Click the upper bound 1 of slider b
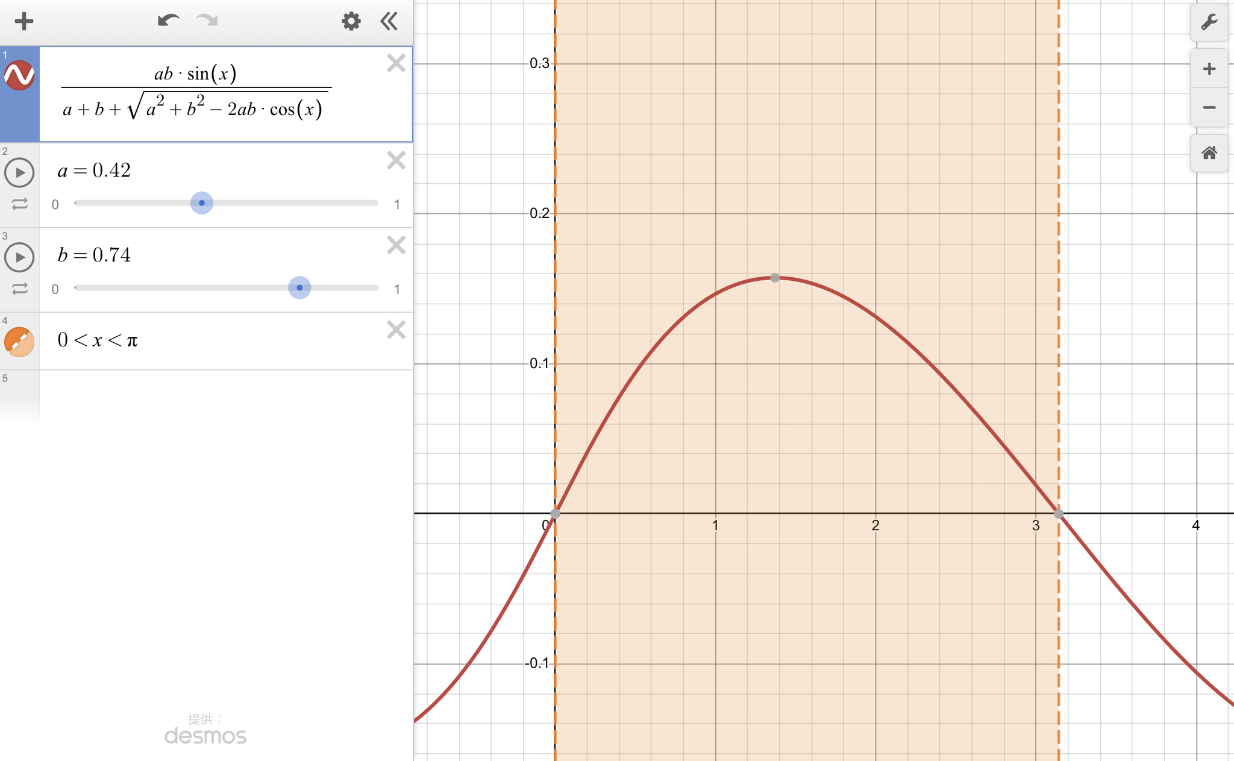The width and height of the screenshot is (1234, 761). tap(397, 289)
